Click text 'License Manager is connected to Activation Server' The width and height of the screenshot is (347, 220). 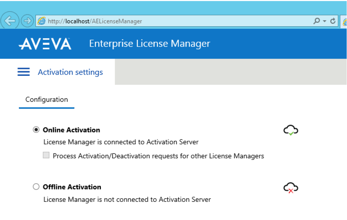point(121,142)
